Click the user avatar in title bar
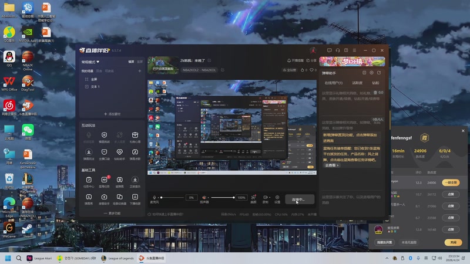This screenshot has width=470, height=264. (313, 50)
